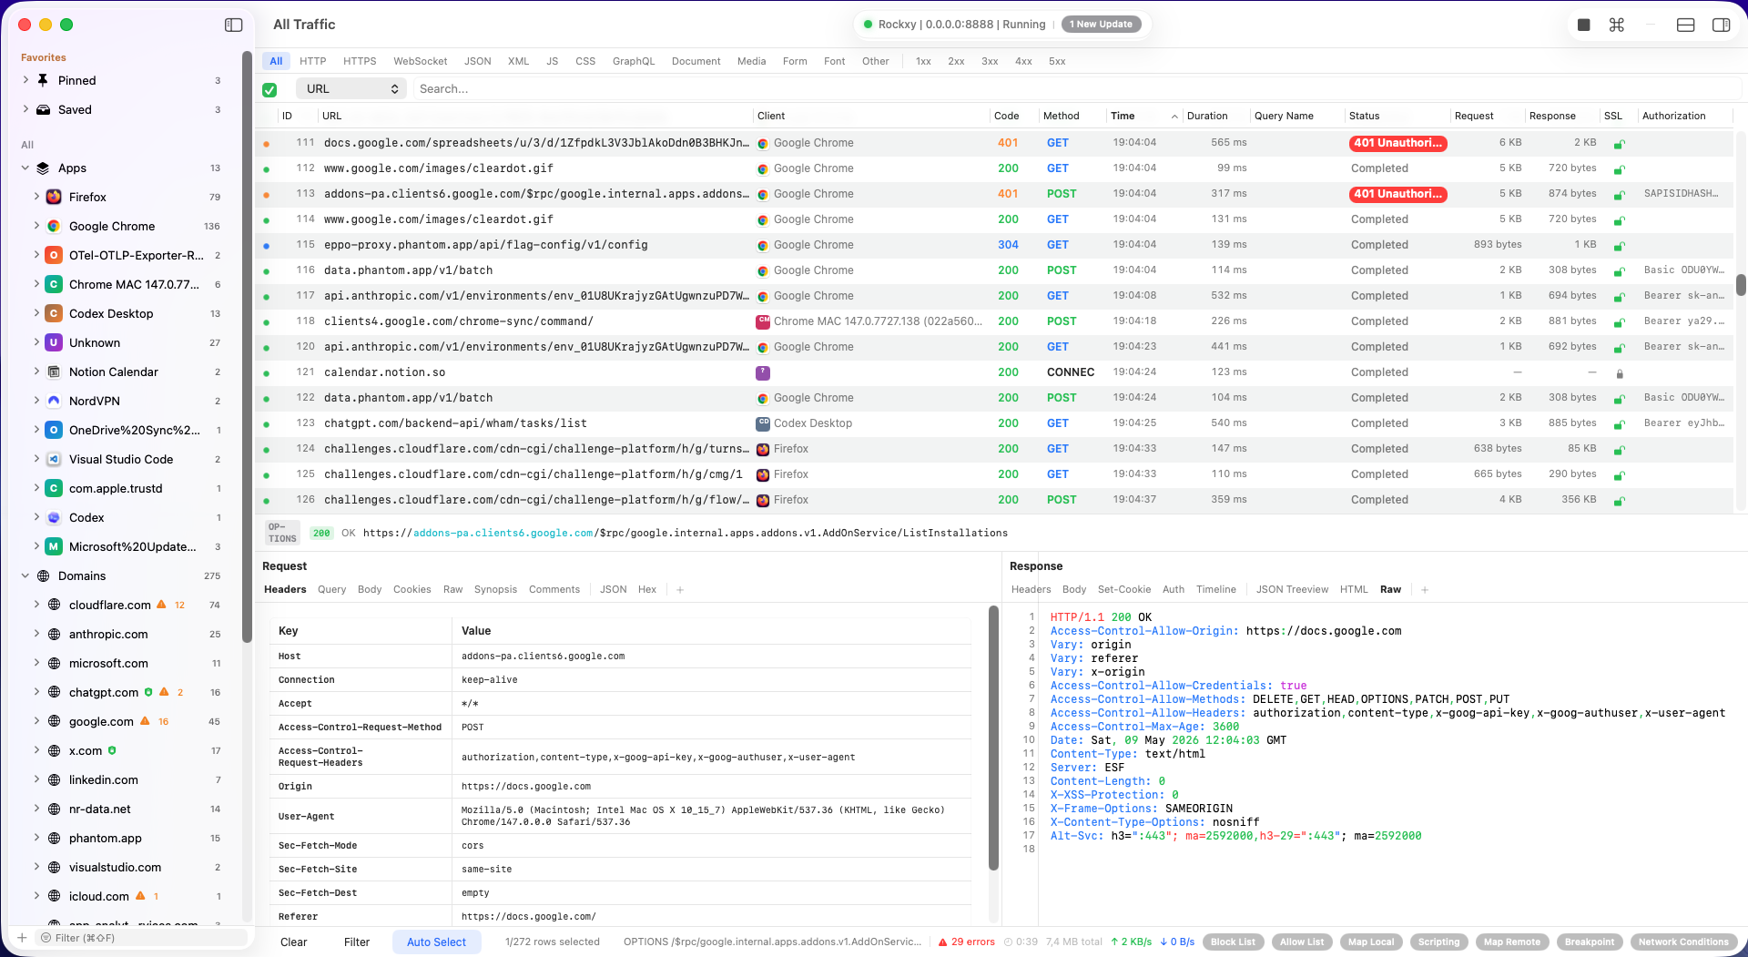Open the URL filter type dropdown

(351, 88)
